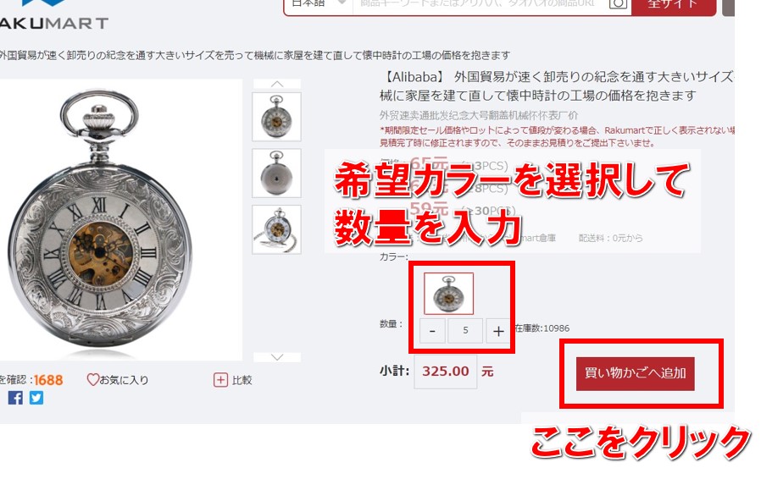761x479 pixels.
Task: Select the first open-face watch thumbnail
Action: [x=276, y=117]
